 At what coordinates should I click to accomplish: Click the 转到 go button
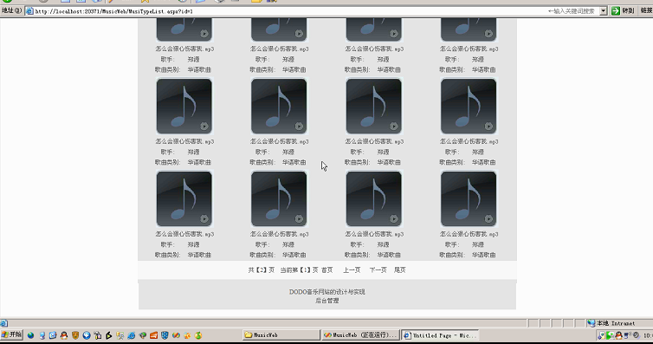click(623, 11)
